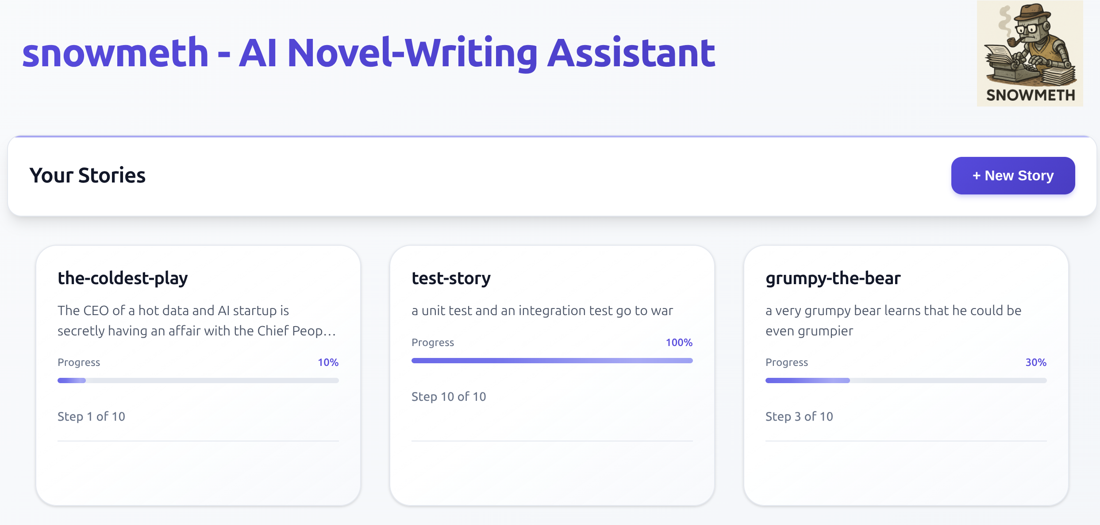The width and height of the screenshot is (1100, 525).
Task: Click test-story full progress bar
Action: [x=552, y=361]
